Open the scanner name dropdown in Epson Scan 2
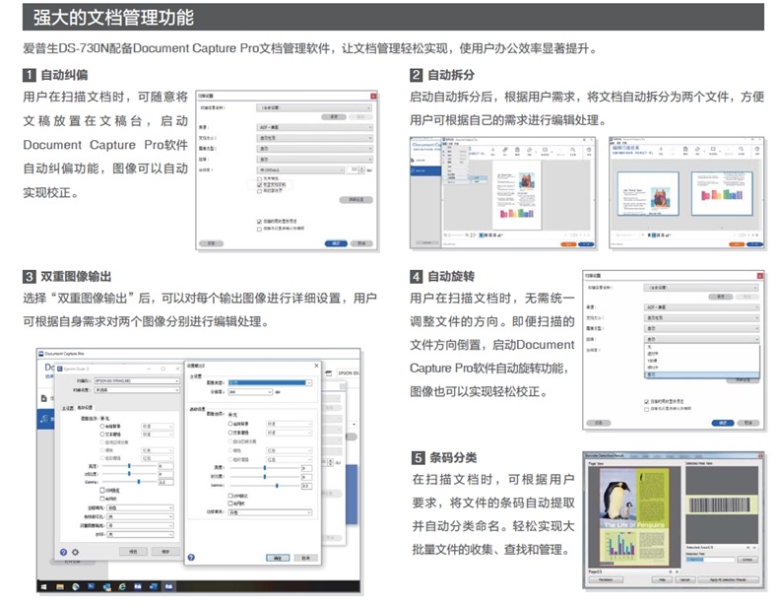Viewport: 778px width, 605px height. click(x=137, y=380)
